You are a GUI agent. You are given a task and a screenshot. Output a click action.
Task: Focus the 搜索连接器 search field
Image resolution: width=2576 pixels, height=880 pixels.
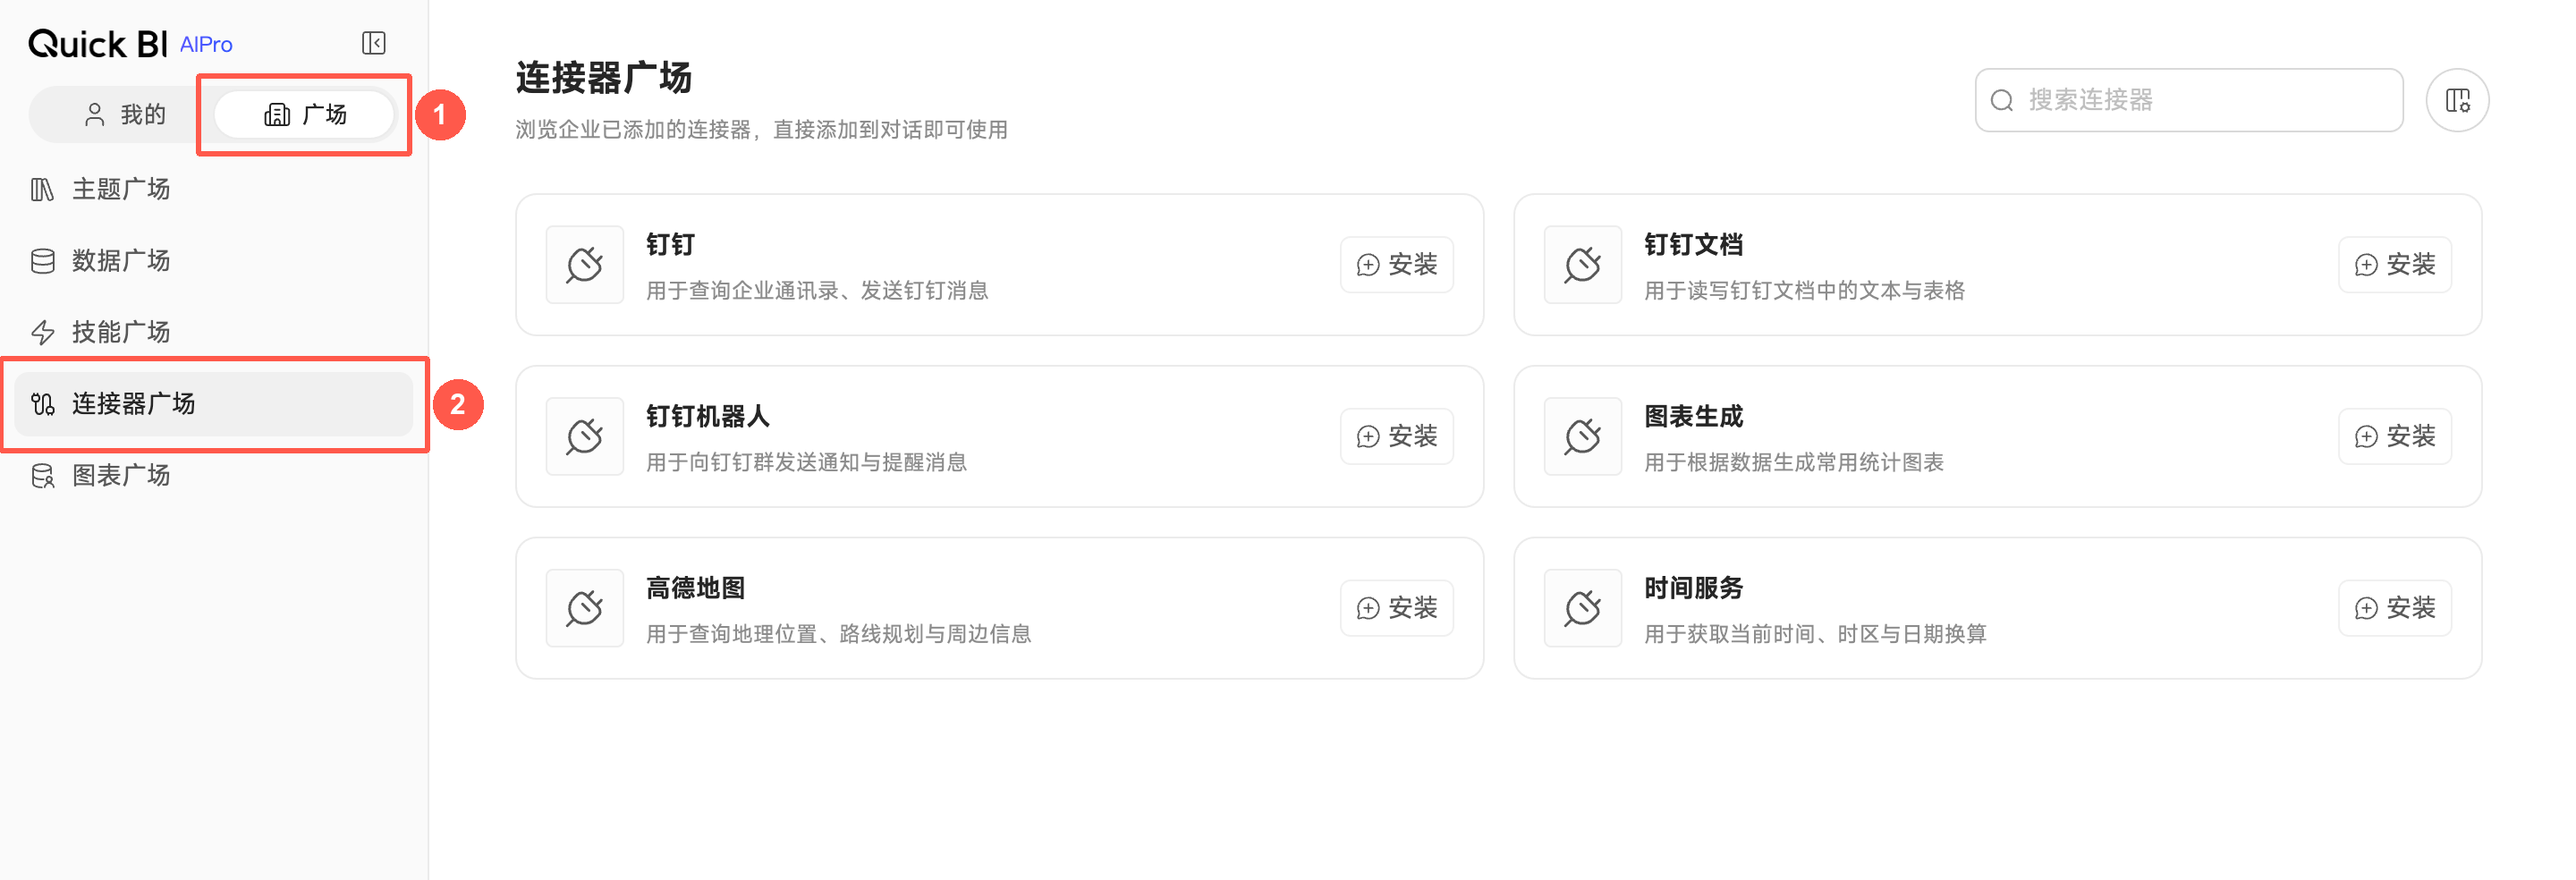pos(2189,100)
